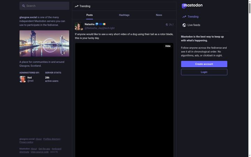Switch to the Posts tab

click(90, 15)
